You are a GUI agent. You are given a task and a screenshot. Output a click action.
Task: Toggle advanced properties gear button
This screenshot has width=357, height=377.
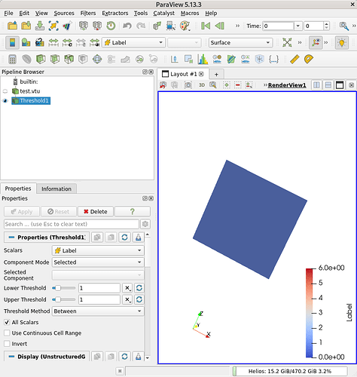(145, 224)
